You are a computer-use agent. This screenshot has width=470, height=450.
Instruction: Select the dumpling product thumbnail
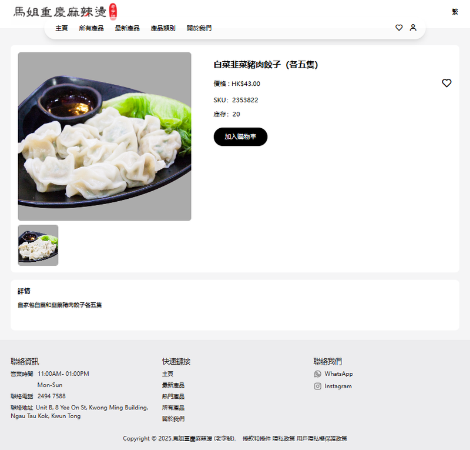tap(38, 245)
